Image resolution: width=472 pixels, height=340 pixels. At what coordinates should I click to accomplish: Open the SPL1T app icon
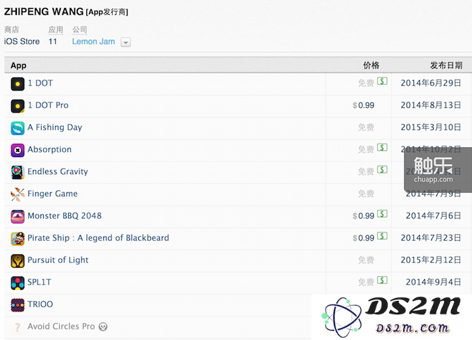tap(18, 283)
